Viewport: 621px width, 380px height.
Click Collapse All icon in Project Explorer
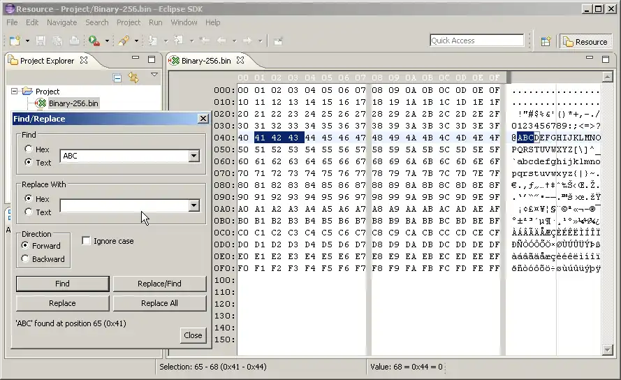[117, 78]
